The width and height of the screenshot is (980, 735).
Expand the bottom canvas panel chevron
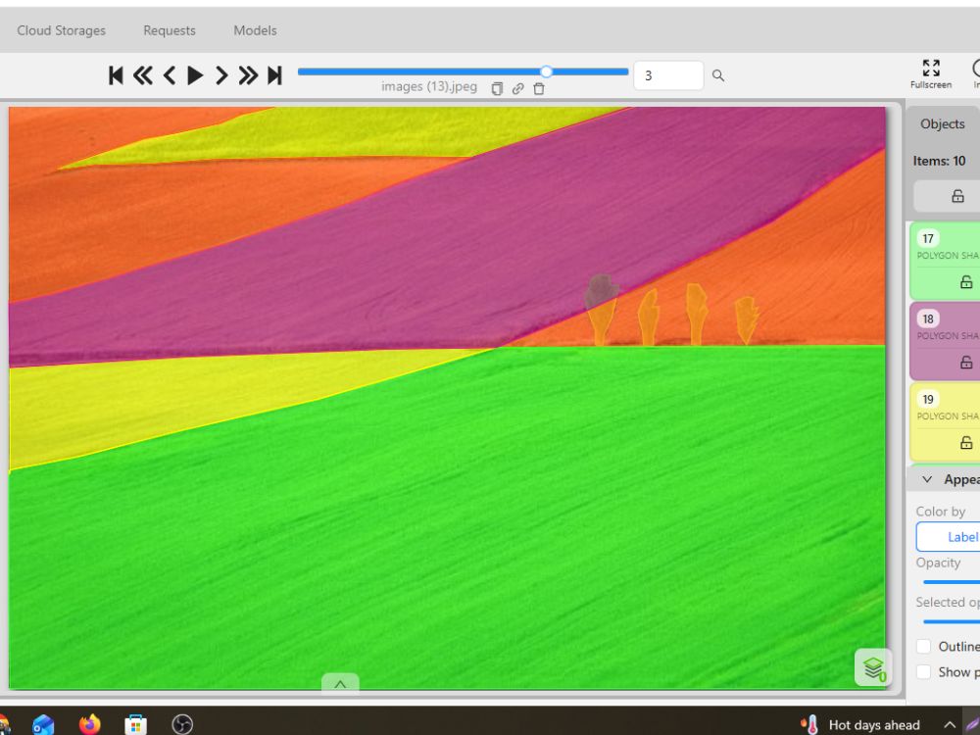click(340, 684)
